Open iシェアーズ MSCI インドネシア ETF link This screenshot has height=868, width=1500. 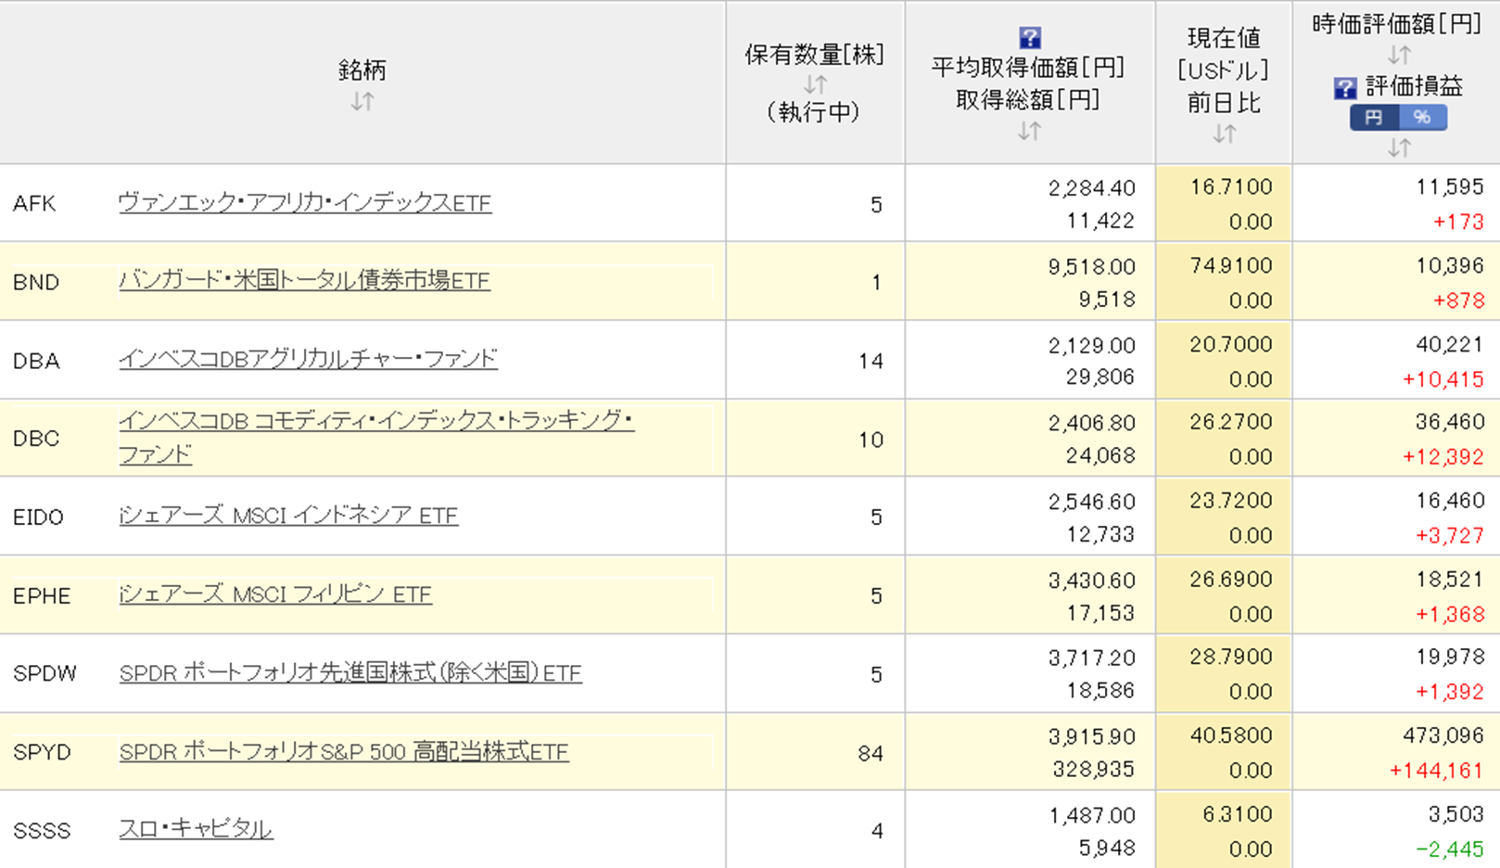(x=288, y=516)
